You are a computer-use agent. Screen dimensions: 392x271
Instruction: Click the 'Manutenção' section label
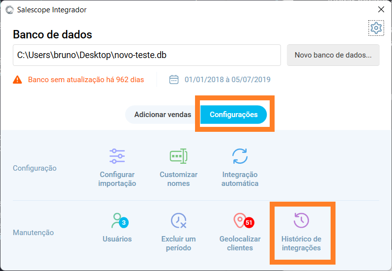coord(33,233)
